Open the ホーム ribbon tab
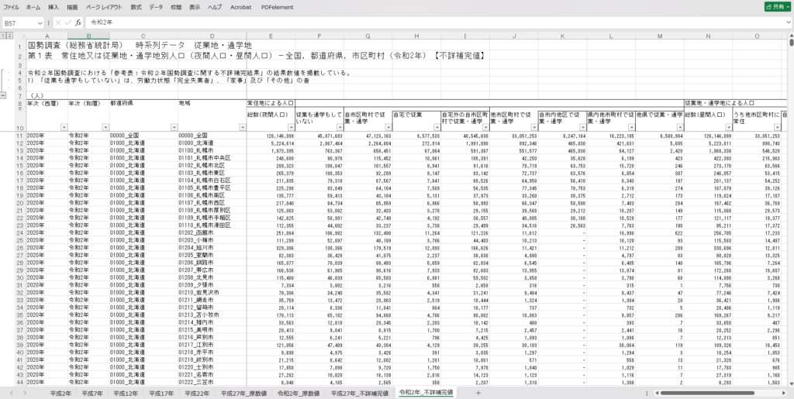The height and width of the screenshot is (399, 794). tap(33, 8)
